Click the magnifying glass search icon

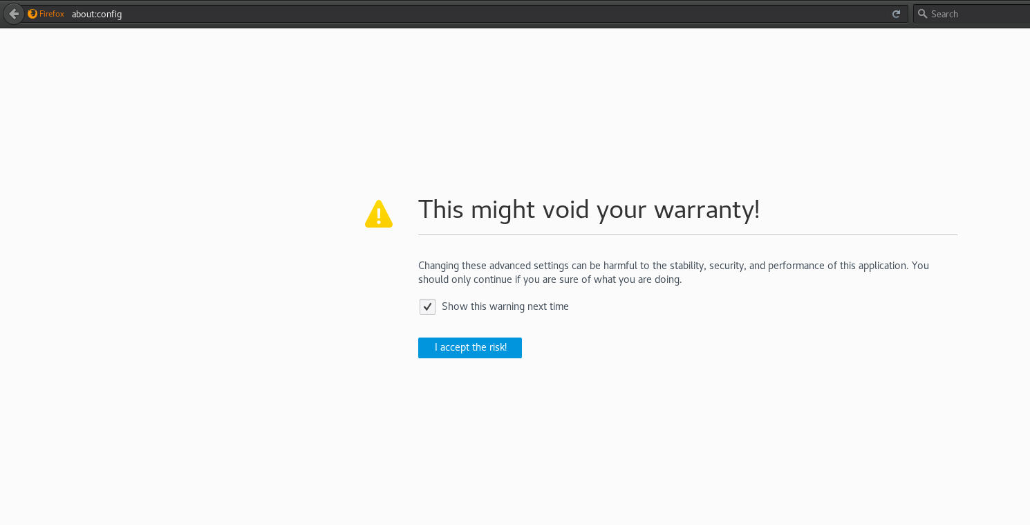[922, 14]
